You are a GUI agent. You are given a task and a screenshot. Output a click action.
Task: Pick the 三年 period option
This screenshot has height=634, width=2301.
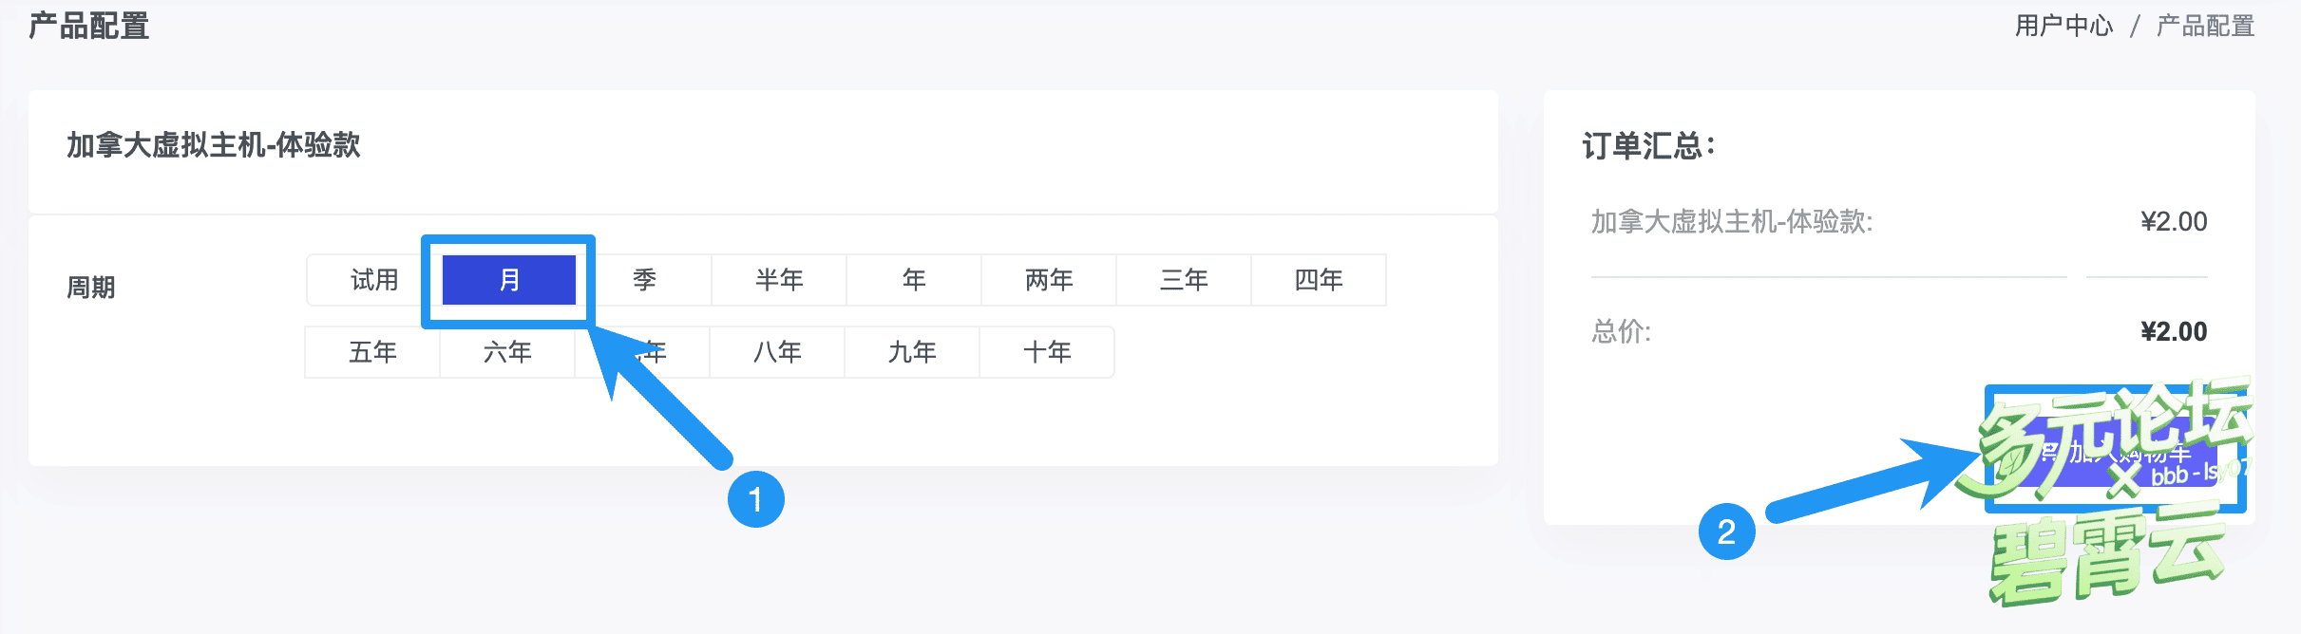[1184, 280]
